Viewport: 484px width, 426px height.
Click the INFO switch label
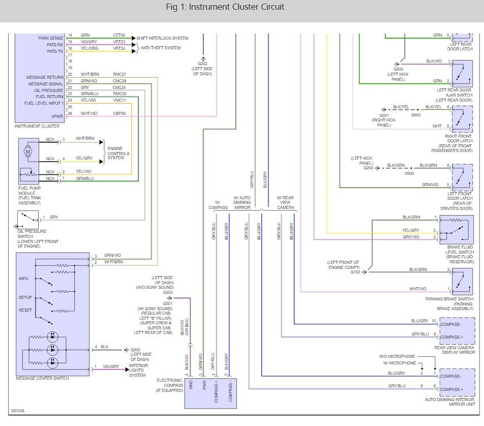tap(23, 279)
